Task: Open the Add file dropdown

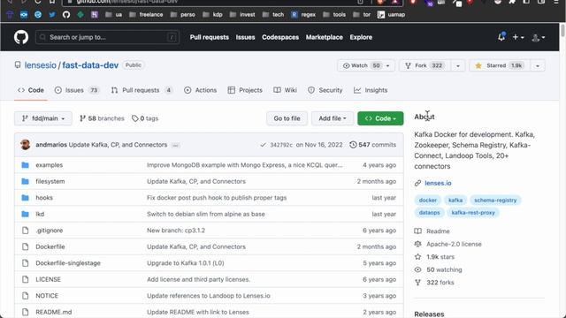Action: 333,118
